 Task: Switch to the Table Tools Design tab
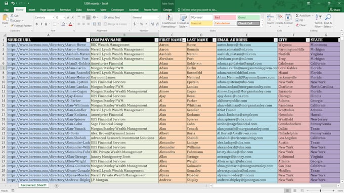coord(167,10)
